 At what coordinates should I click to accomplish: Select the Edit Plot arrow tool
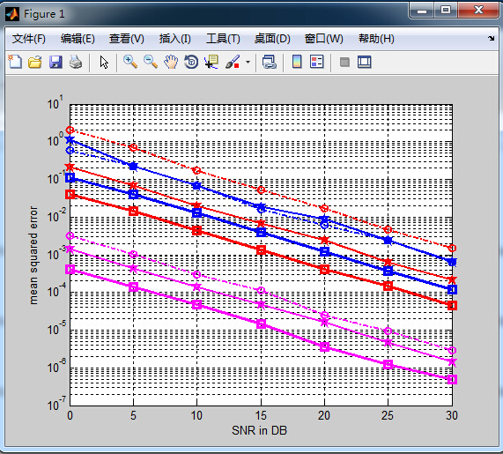click(x=104, y=62)
